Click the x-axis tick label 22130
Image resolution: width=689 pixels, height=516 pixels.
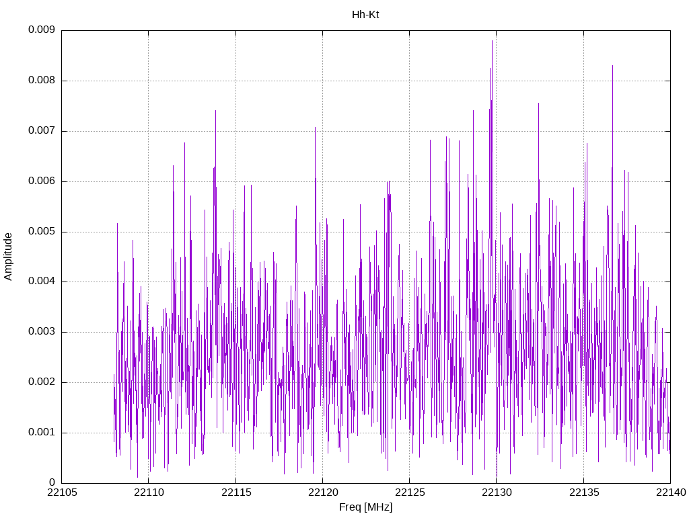tap(497, 492)
